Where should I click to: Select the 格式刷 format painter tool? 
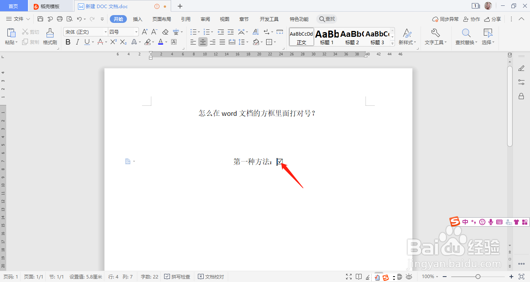(x=50, y=37)
